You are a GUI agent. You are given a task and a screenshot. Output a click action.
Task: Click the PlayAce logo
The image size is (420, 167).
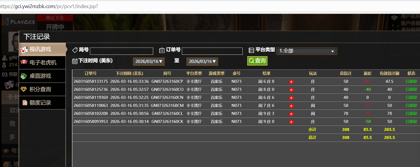point(19,22)
